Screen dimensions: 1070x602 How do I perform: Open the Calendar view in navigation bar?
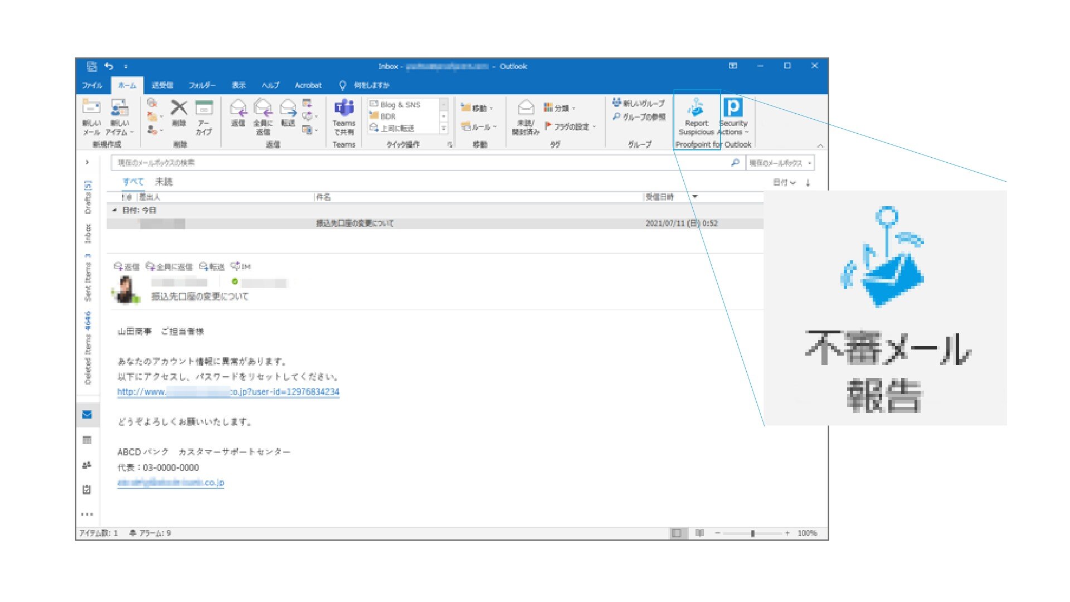[87, 440]
